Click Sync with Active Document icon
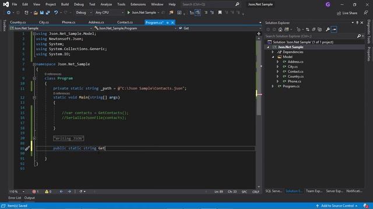The width and height of the screenshot is (373, 209). point(308,30)
